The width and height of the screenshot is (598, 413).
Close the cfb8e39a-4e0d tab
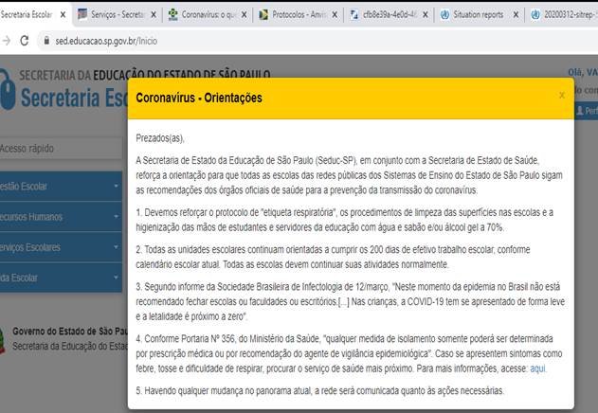[x=426, y=14]
